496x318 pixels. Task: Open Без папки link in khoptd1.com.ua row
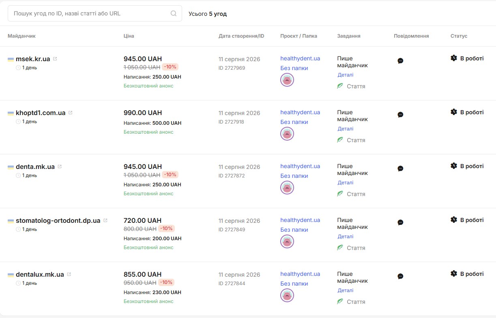(x=294, y=122)
